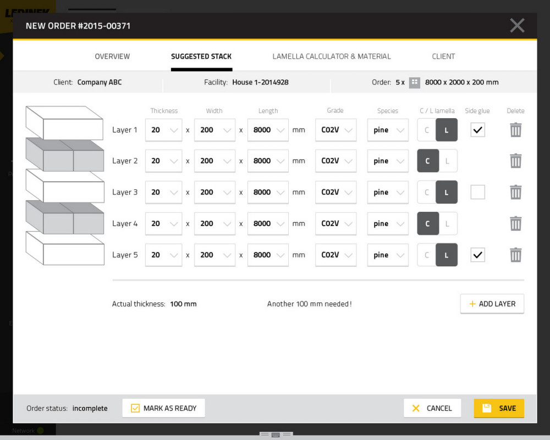Toggle Layer 2 lamella to L
Screen dimensions: 550x440
448,161
